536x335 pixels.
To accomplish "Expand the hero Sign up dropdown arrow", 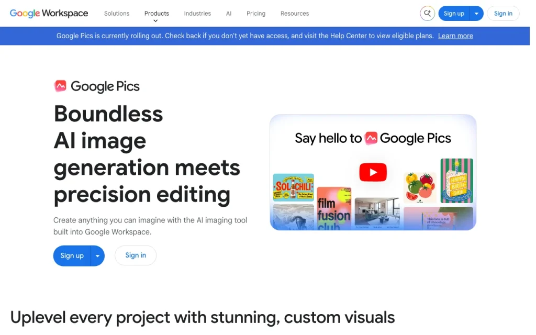I will click(x=98, y=255).
